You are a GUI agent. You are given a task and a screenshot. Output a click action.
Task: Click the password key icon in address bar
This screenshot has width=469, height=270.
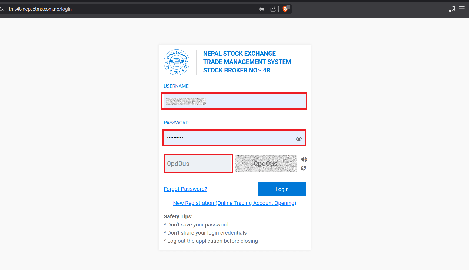point(261,9)
